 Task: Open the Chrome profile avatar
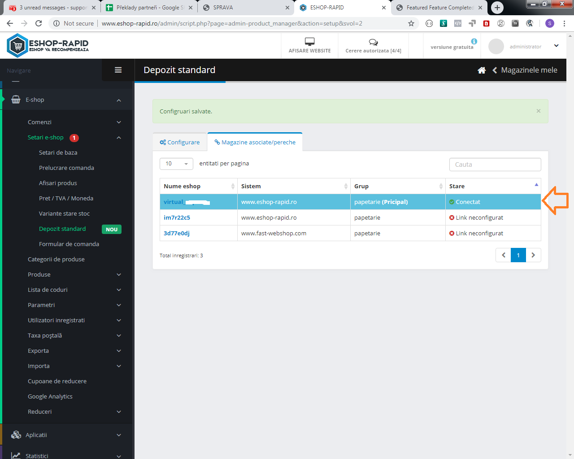(x=550, y=23)
